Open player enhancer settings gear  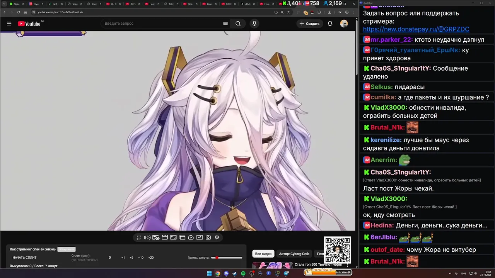pos(217,237)
